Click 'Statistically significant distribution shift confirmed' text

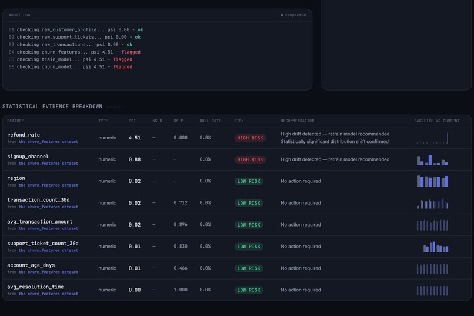[335, 141]
